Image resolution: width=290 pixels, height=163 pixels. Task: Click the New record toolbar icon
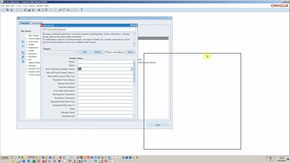coord(3,10)
